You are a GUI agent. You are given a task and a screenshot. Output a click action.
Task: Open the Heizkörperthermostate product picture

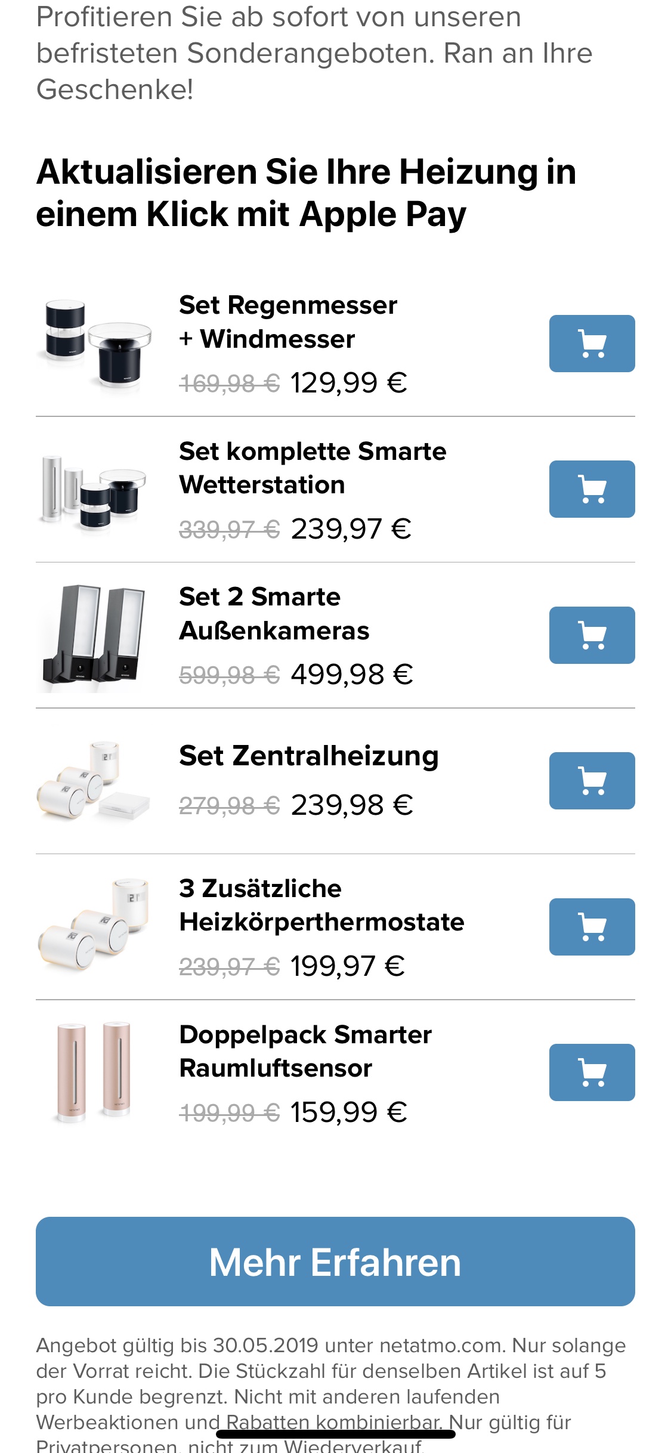pos(94,927)
